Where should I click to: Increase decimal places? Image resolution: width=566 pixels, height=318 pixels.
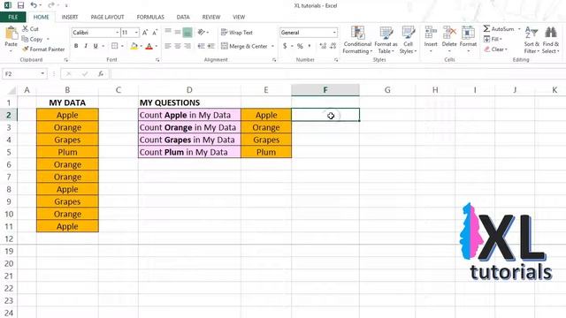point(323,46)
